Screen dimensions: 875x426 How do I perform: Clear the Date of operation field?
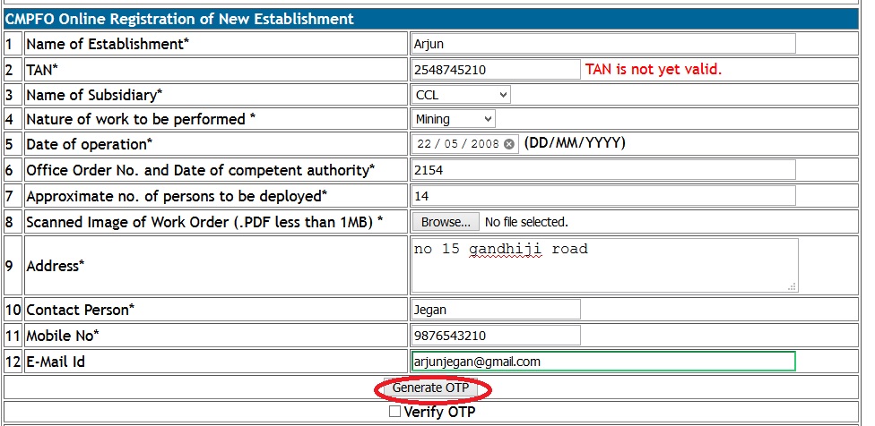pos(509,144)
